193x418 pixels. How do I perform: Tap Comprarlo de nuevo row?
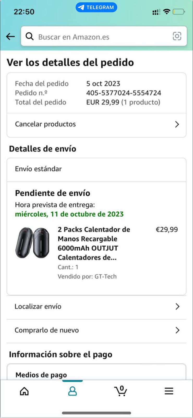(47, 330)
